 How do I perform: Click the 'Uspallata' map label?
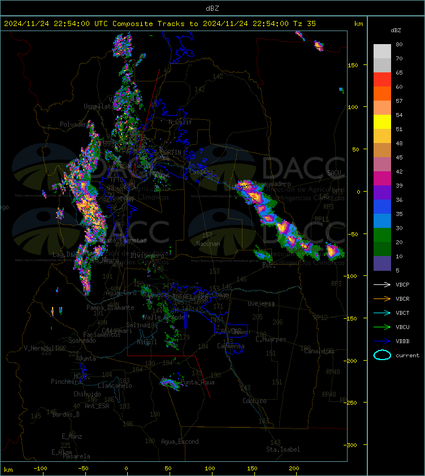pyautogui.click(x=98, y=106)
